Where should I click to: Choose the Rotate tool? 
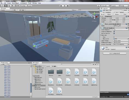click(x=9, y=6)
